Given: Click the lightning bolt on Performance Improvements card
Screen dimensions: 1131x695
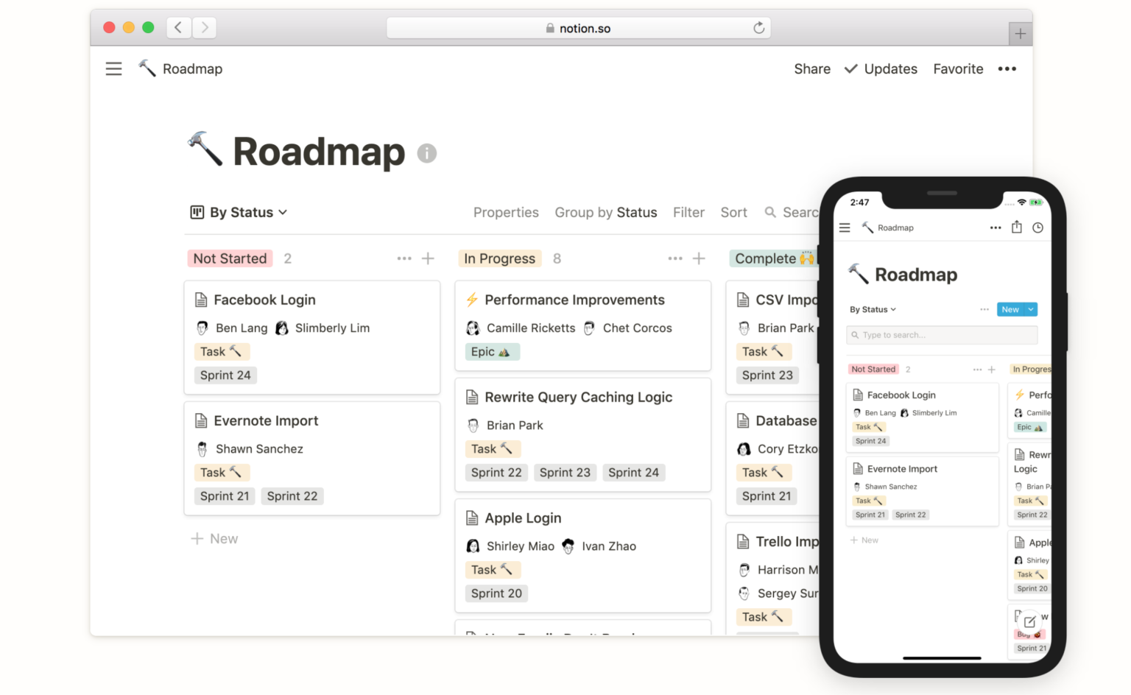Looking at the screenshot, I should tap(472, 300).
